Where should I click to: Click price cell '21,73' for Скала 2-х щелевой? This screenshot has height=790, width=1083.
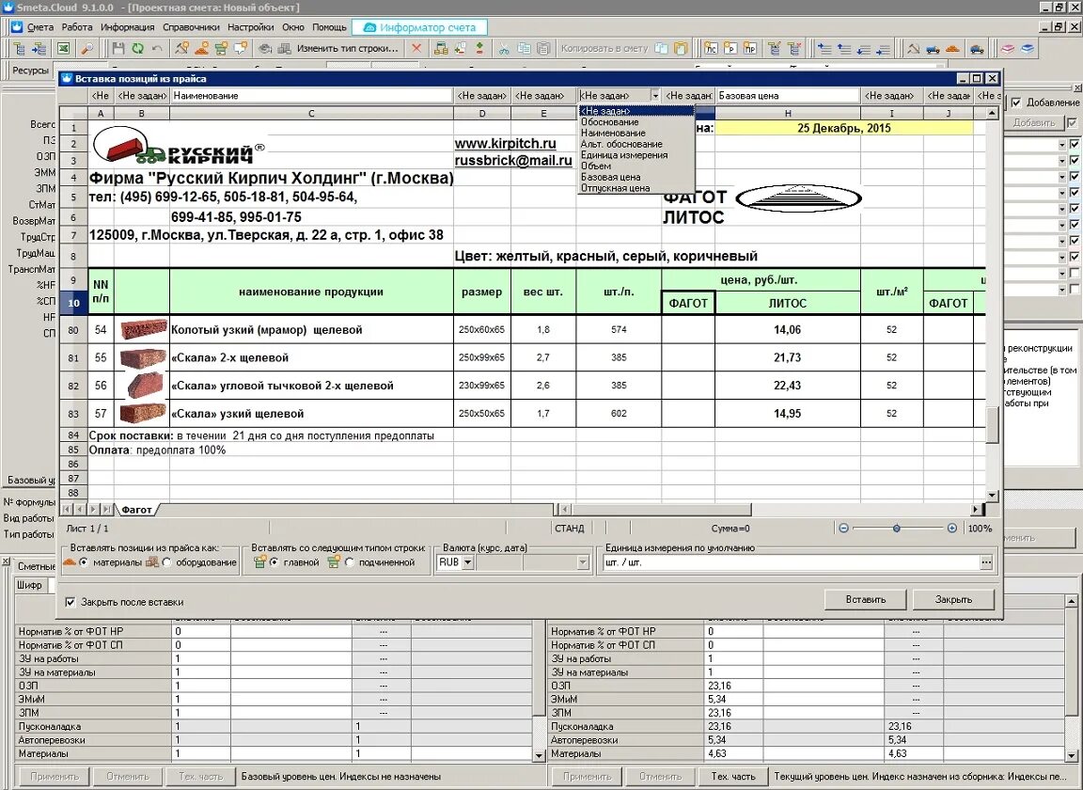pos(787,357)
